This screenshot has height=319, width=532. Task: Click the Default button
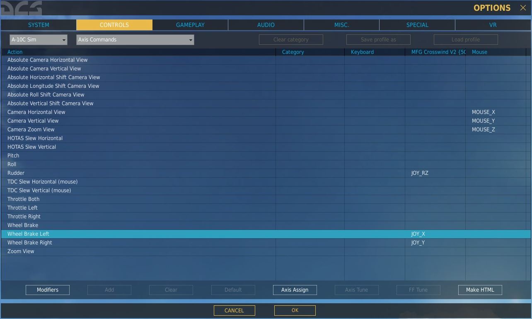tap(233, 290)
